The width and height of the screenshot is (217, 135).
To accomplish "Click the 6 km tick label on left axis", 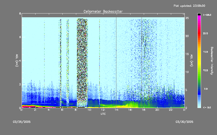I will pos(20,37).
